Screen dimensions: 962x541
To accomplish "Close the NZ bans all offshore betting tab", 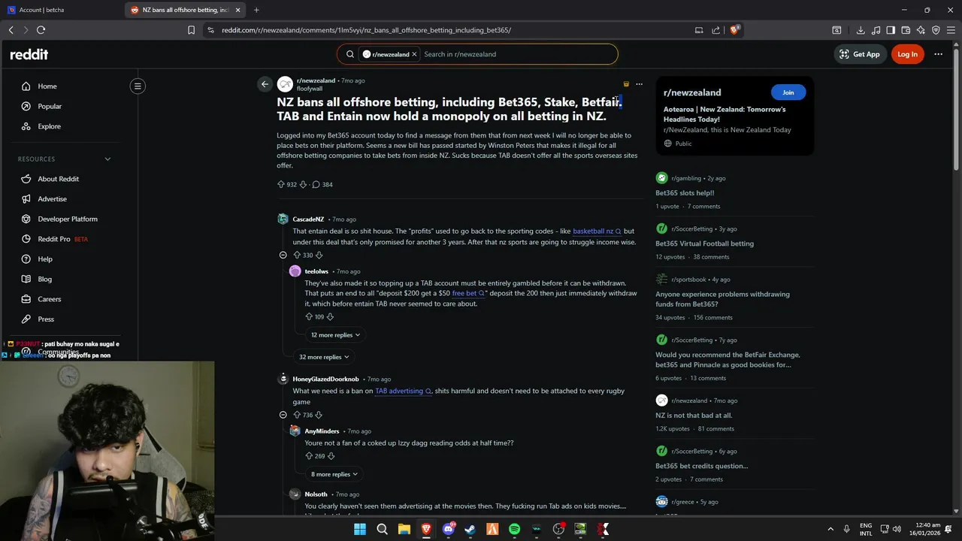I will click(x=238, y=10).
